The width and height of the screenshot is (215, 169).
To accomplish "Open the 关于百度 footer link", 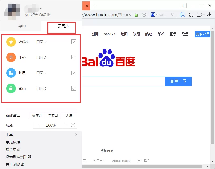I will click(x=99, y=161).
